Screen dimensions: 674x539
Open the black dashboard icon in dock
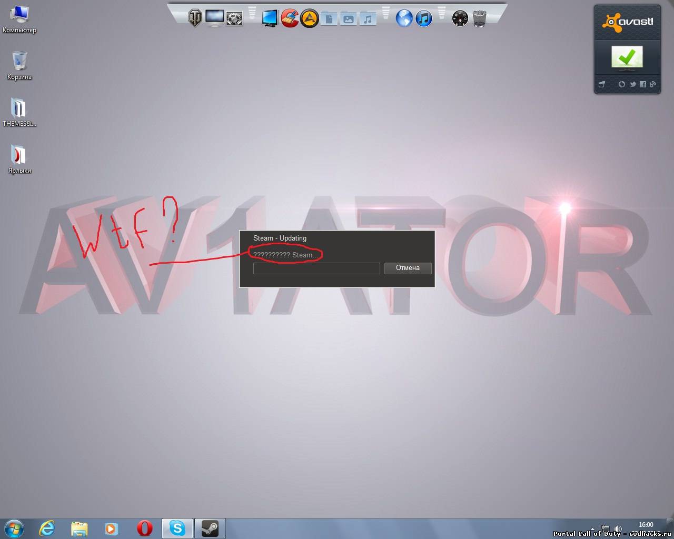[x=460, y=19]
